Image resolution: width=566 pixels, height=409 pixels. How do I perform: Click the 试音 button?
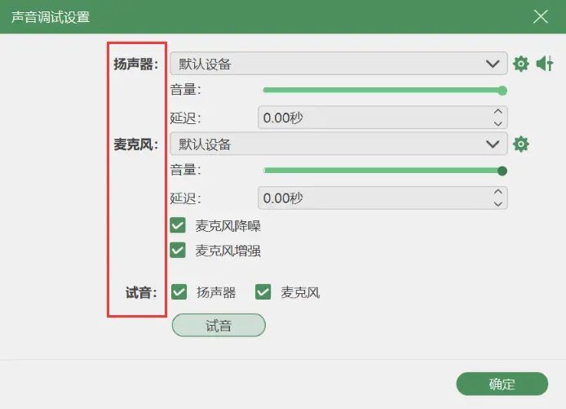click(219, 325)
